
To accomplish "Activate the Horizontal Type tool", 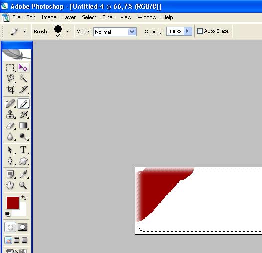I will pyautogui.click(x=23, y=150).
